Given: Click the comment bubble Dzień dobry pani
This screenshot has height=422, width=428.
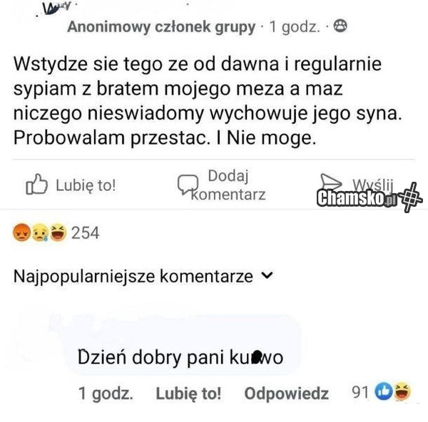Looking at the screenshot, I should click(x=180, y=357).
